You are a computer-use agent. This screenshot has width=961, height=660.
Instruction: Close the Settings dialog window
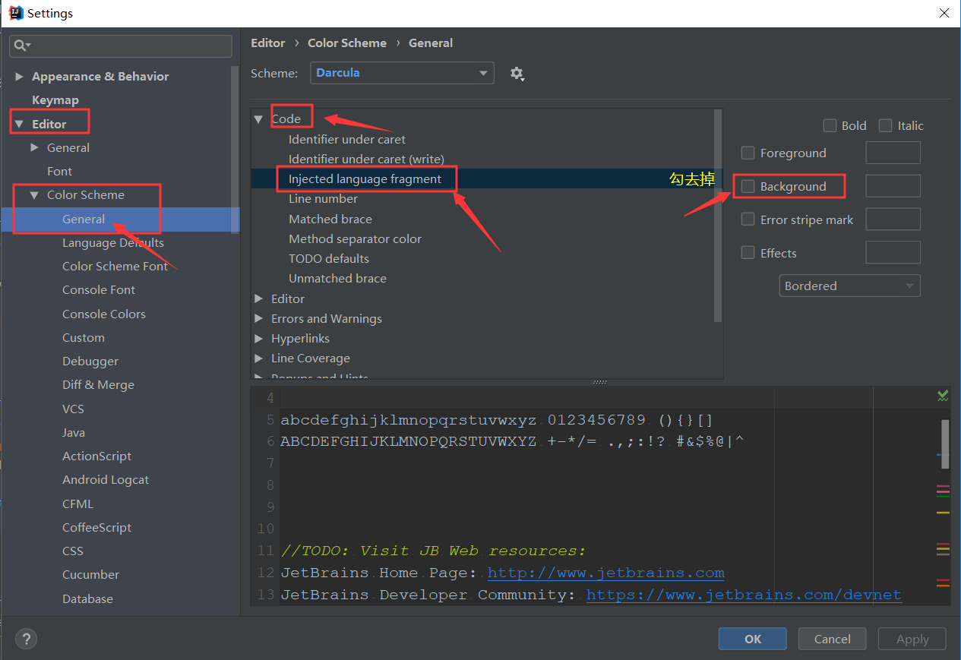tap(944, 13)
